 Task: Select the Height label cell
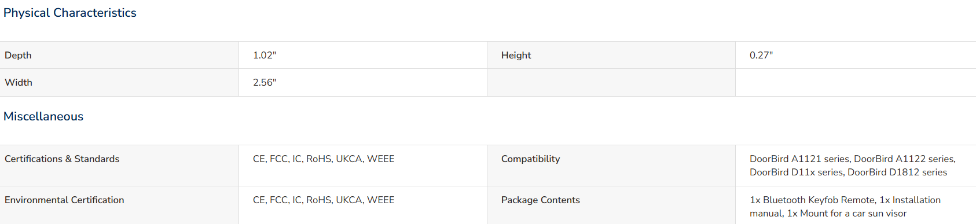(611, 55)
